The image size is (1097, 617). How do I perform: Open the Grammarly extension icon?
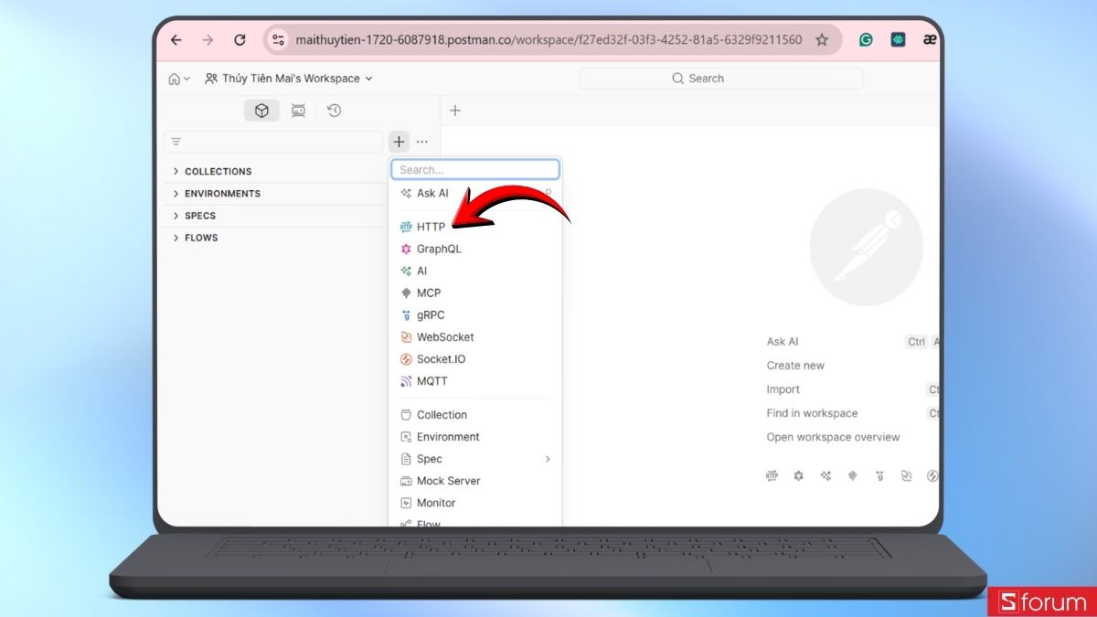[866, 40]
